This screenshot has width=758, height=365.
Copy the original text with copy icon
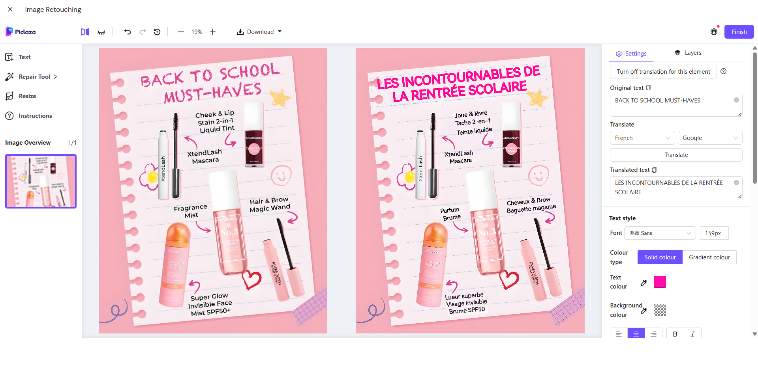click(x=648, y=88)
